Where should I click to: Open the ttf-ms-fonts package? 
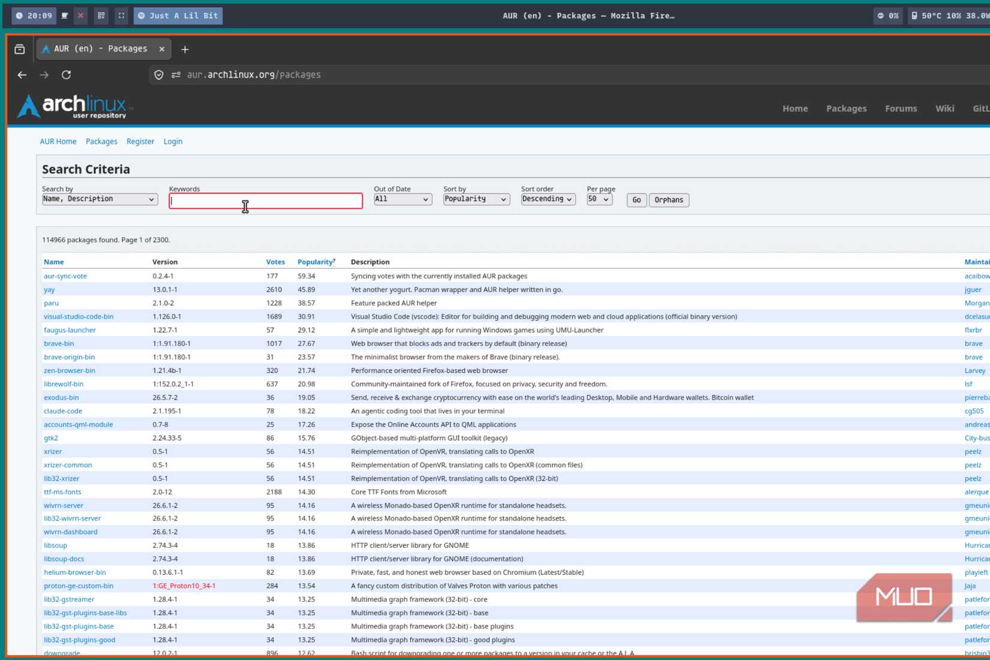[62, 492]
